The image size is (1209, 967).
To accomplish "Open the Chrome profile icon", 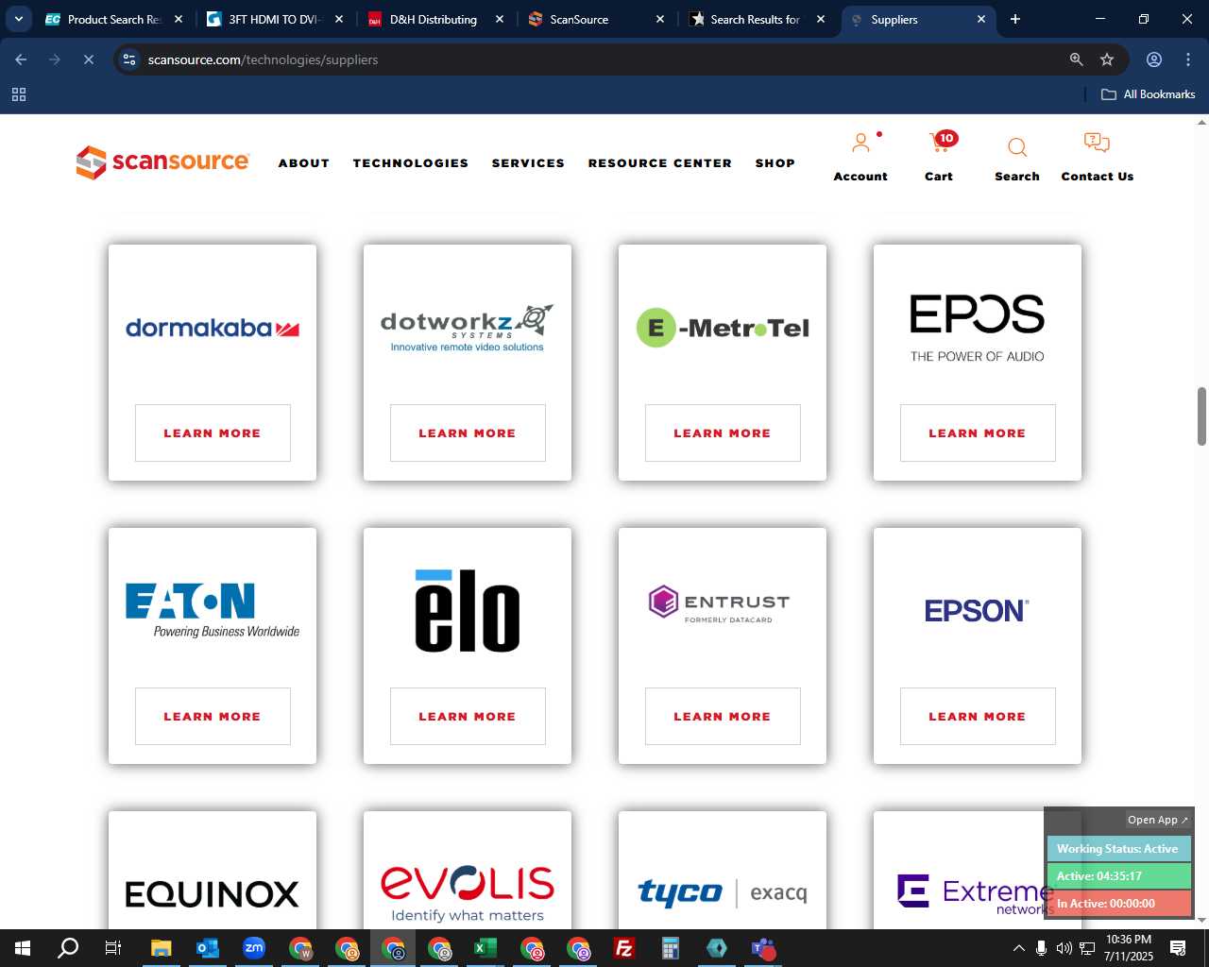I will (x=1153, y=59).
